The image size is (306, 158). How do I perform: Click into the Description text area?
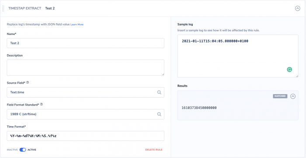click(86, 67)
